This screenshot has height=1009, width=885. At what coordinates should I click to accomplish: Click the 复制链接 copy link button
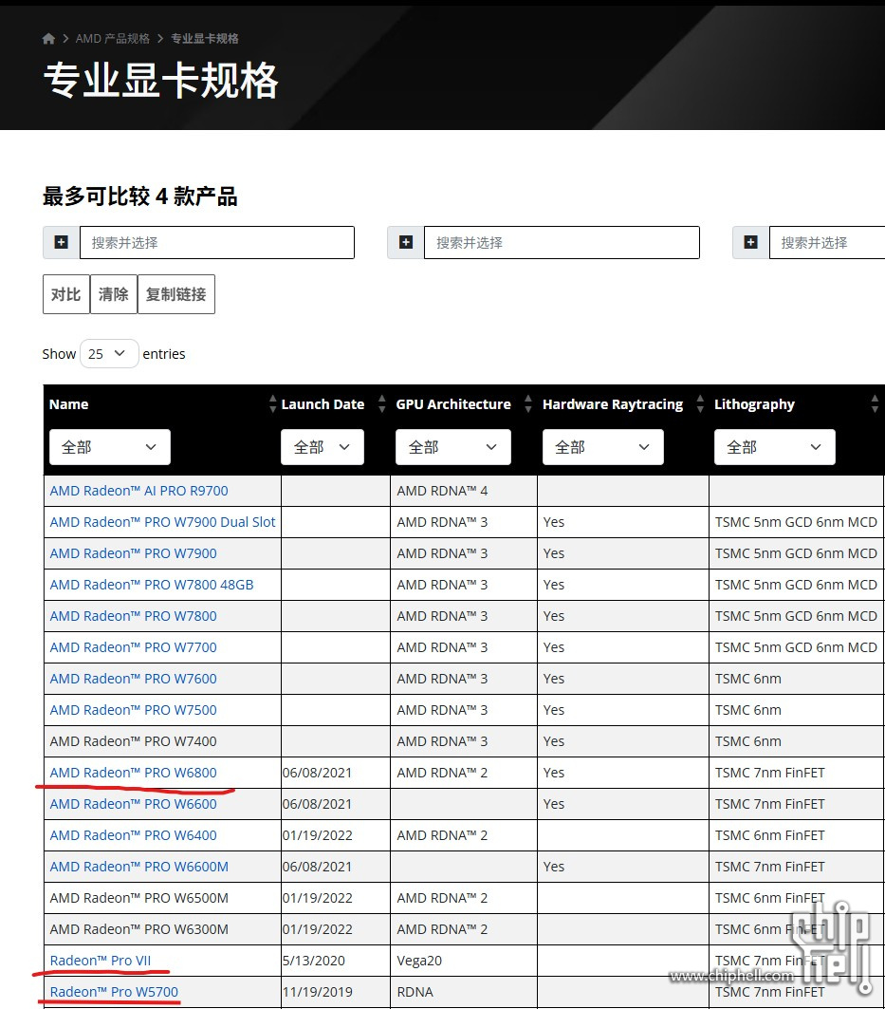click(176, 294)
